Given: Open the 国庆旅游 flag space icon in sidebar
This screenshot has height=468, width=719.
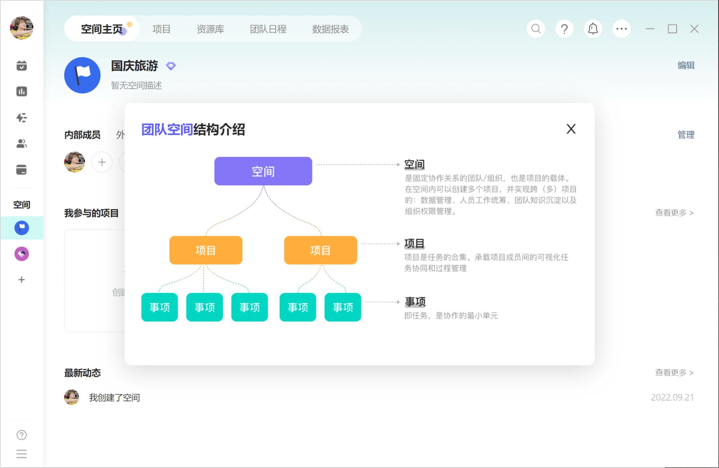Looking at the screenshot, I should 22,228.
